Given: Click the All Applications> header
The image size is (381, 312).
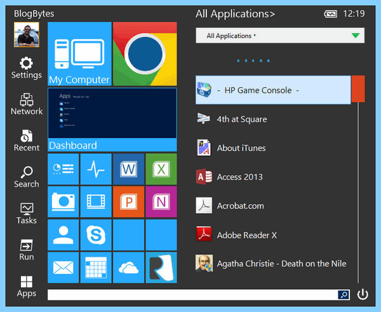Looking at the screenshot, I should tap(235, 14).
